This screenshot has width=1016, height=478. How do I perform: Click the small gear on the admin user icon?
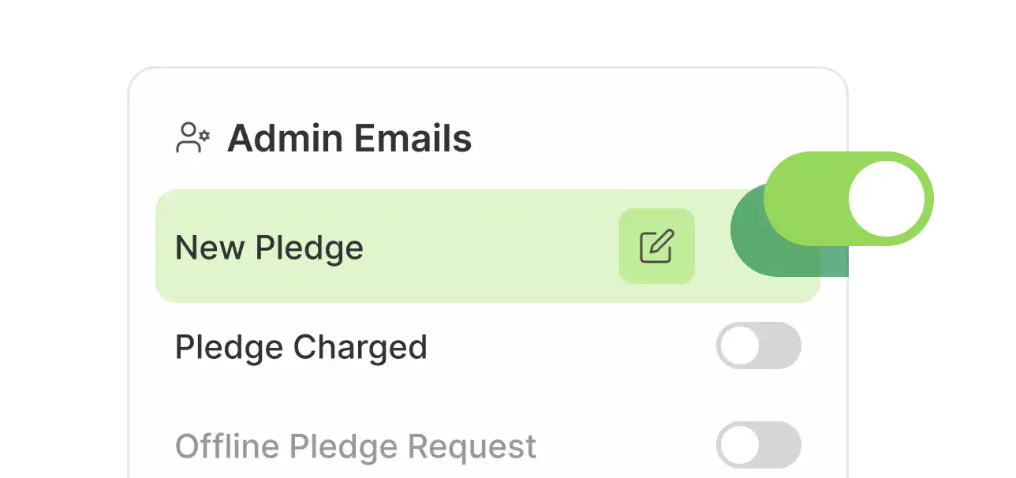(204, 136)
